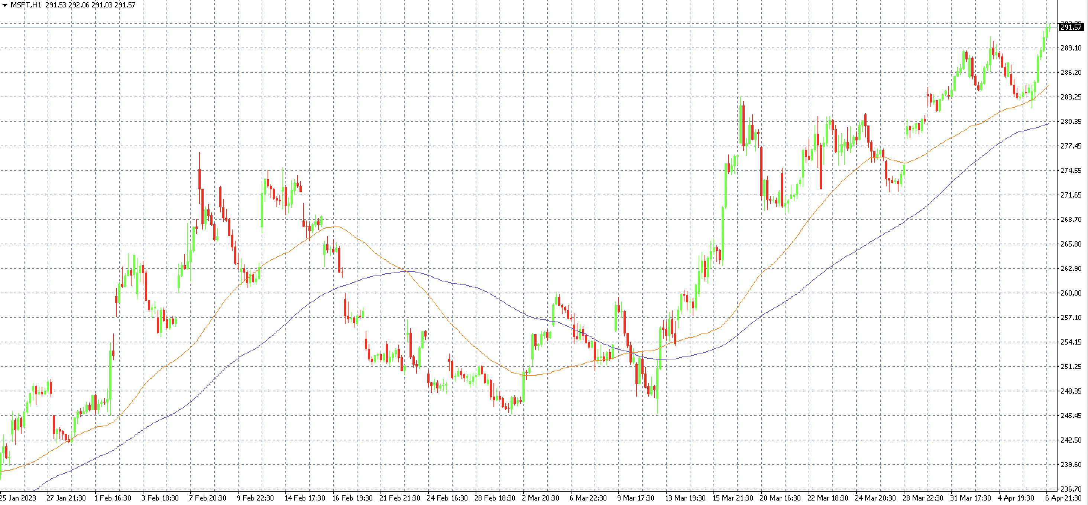Click the triangle arrow before MSFT,H1
This screenshot has height=505, width=1088.
pyautogui.click(x=5, y=5)
